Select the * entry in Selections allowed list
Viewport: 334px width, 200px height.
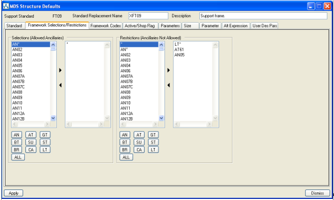(85, 44)
